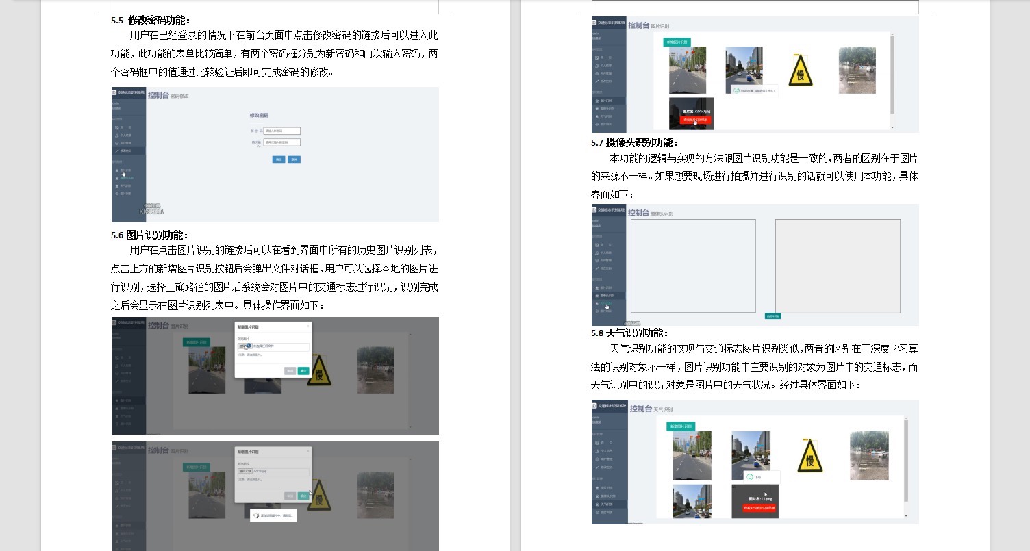Click the line beginning "功能，此功能的表单比较简单"
The image size is (1030, 551).
pyautogui.click(x=275, y=53)
